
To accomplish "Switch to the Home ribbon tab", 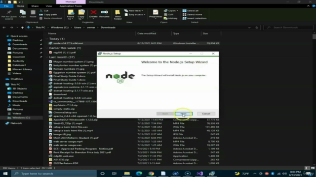I will tap(21, 6).
